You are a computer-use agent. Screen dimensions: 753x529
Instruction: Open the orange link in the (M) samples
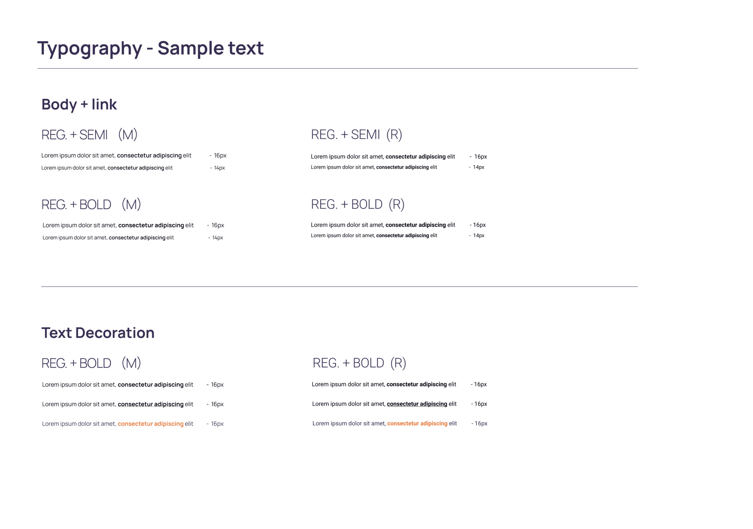(151, 424)
